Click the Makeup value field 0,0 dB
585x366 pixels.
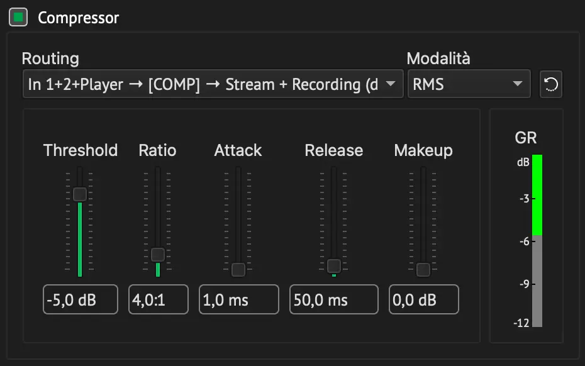pos(424,299)
